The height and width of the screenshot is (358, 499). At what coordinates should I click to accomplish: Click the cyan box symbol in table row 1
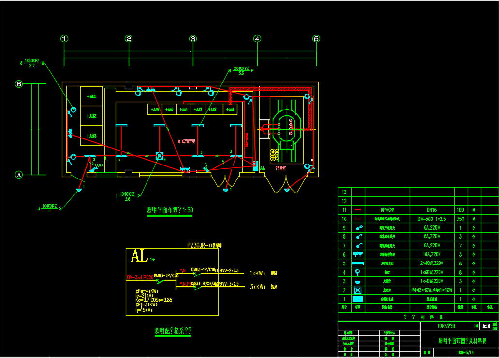358,299
